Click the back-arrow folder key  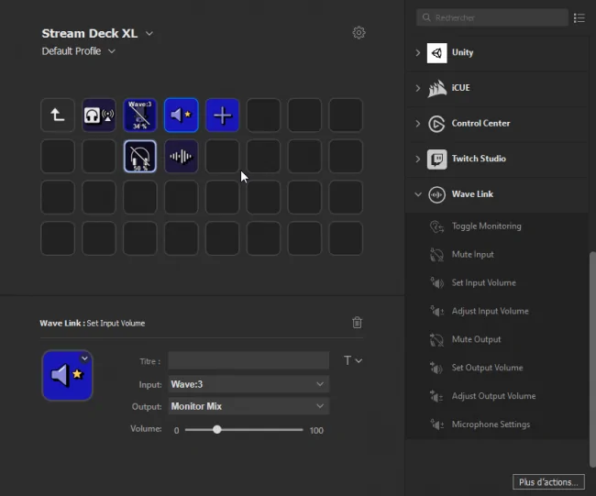[58, 115]
